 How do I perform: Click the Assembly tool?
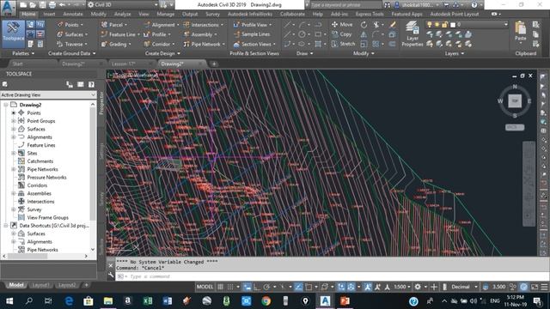[x=200, y=34]
